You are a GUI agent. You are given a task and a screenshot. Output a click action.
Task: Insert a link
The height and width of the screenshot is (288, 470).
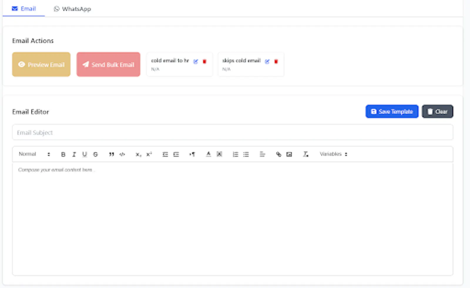point(278,154)
